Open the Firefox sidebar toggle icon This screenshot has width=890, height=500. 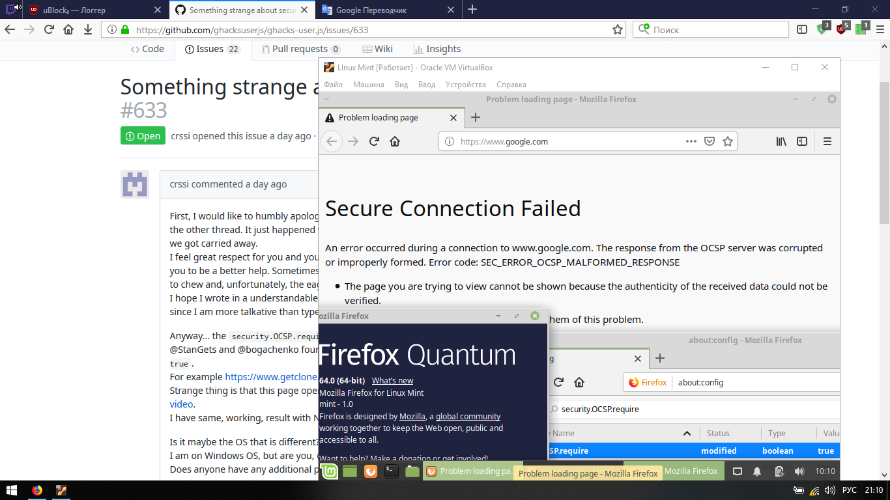pyautogui.click(x=801, y=141)
